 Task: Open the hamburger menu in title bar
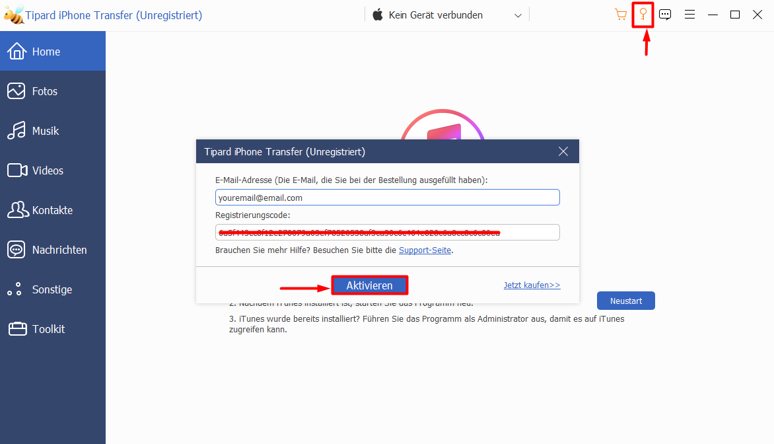click(x=689, y=15)
